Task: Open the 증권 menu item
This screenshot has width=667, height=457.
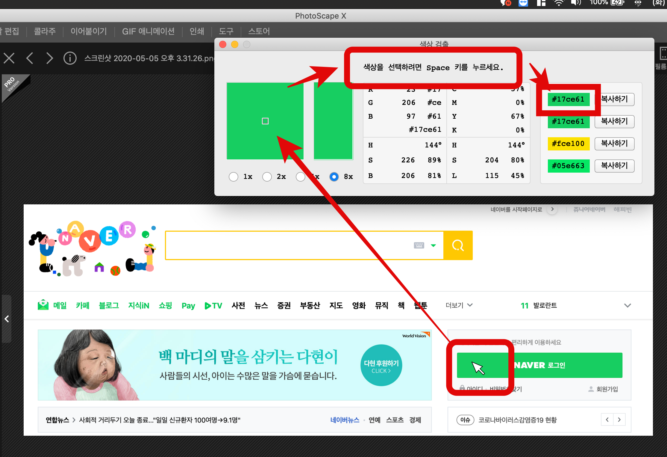Action: pyautogui.click(x=284, y=305)
